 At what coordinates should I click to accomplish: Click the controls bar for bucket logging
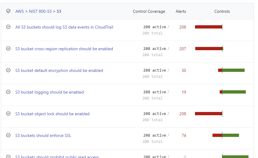[233, 92]
